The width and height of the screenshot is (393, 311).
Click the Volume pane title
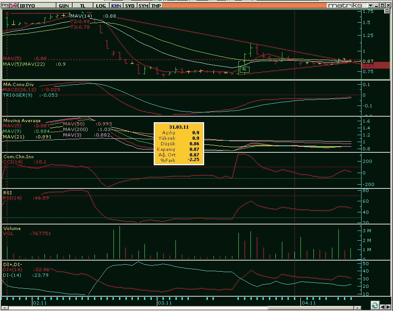[12, 228]
